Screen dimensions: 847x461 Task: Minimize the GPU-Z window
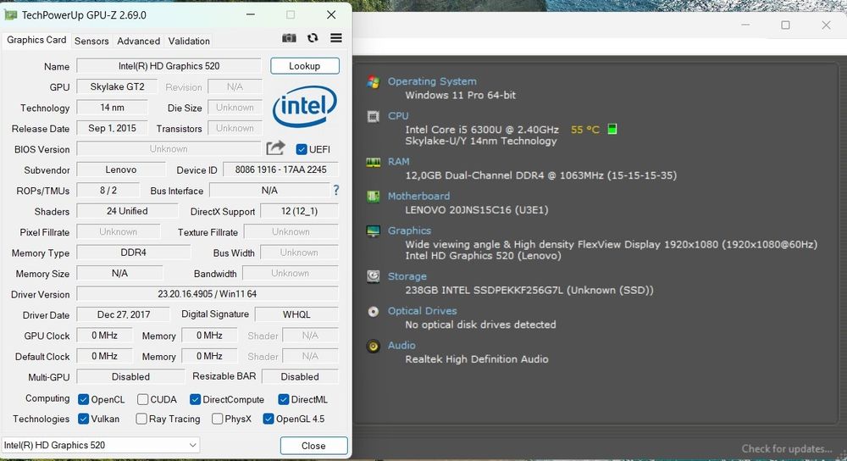coord(251,14)
